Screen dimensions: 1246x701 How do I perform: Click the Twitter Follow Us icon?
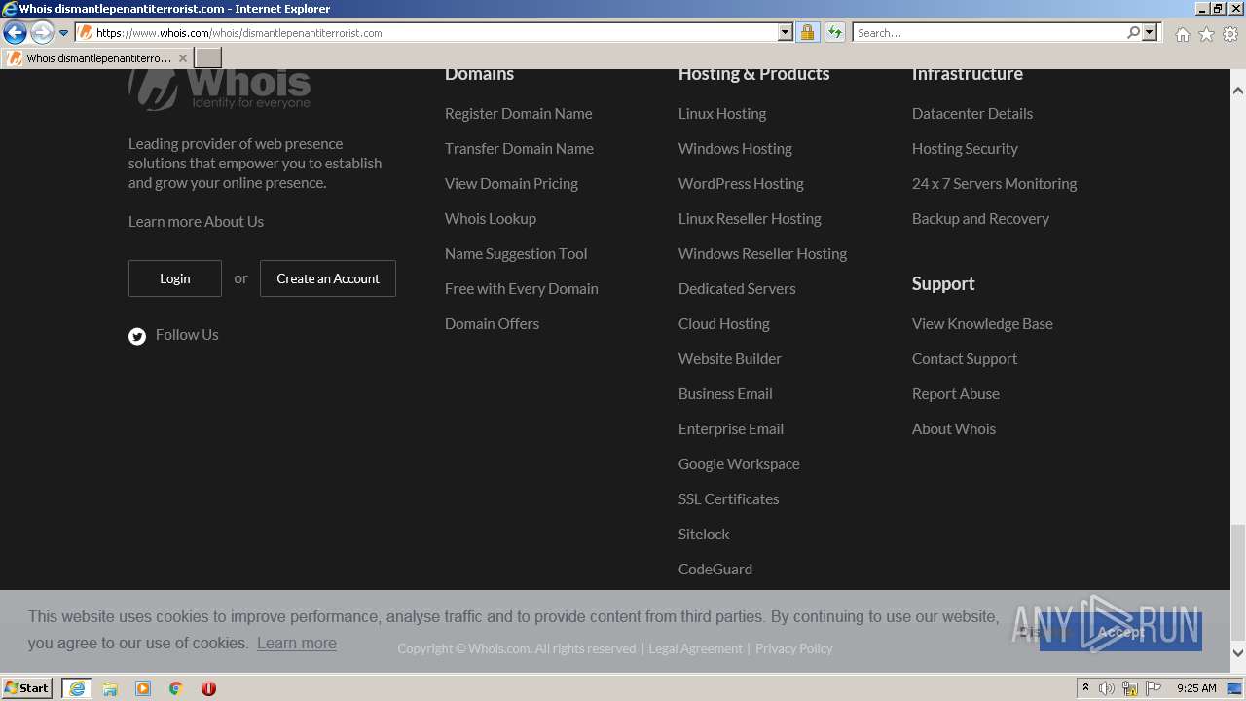click(137, 336)
